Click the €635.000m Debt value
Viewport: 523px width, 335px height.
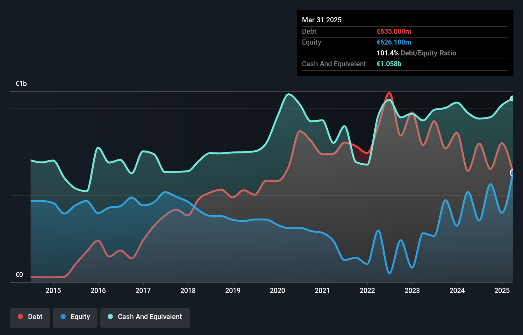[x=394, y=32]
